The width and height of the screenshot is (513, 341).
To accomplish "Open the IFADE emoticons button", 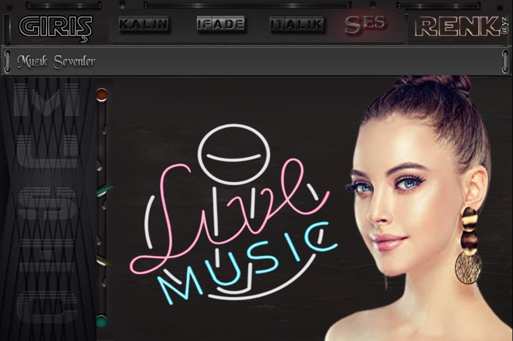I will [x=221, y=24].
